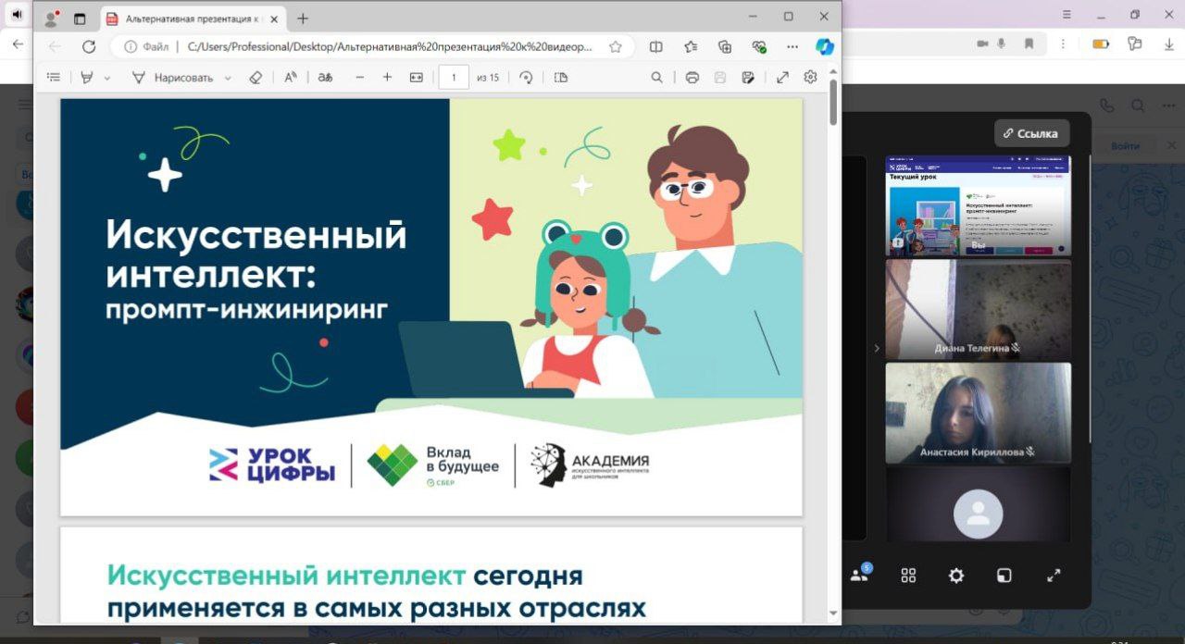The height and width of the screenshot is (644, 1185).
Task: Open the Edge Favorites list
Action: tap(691, 46)
